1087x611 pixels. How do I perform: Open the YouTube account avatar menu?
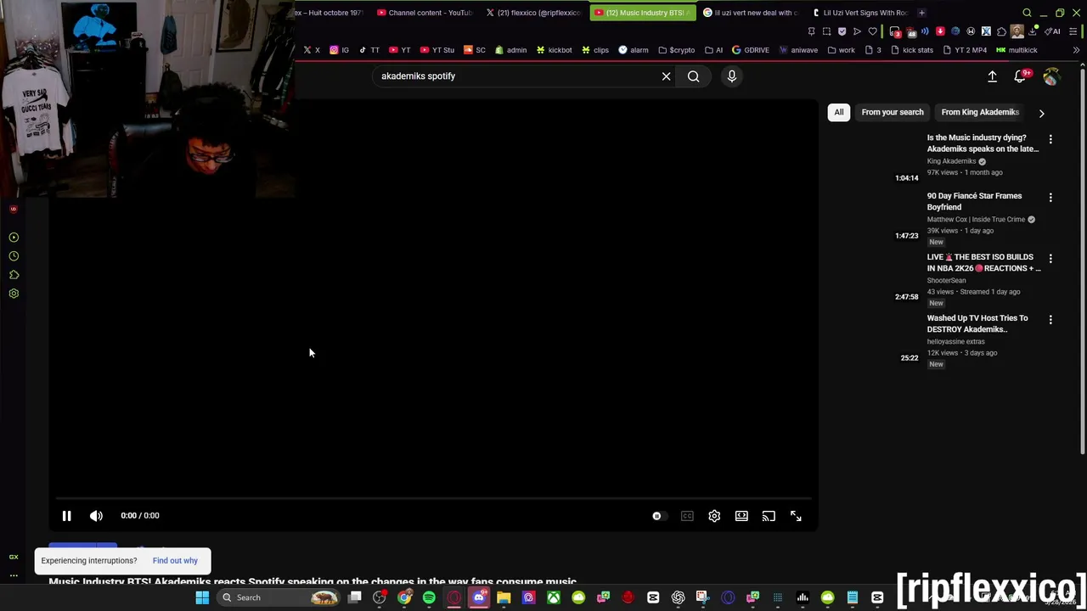pyautogui.click(x=1051, y=76)
